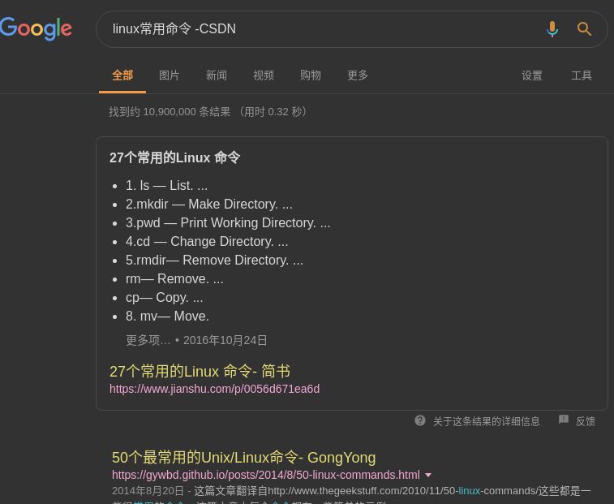614x504 pixels.
Task: Click list item '8. mv— Move.'
Action: click(167, 317)
